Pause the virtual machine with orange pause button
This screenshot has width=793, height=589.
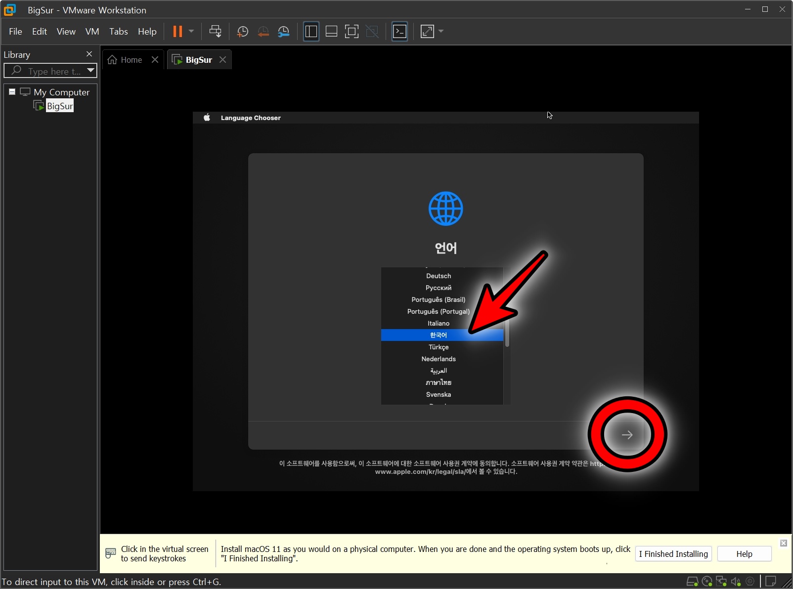177,32
